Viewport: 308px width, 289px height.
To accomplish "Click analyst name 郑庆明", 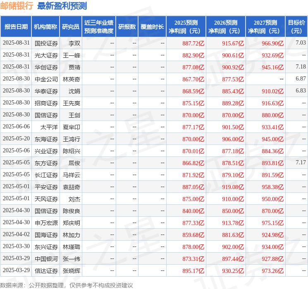I will pyautogui.click(x=72, y=223).
